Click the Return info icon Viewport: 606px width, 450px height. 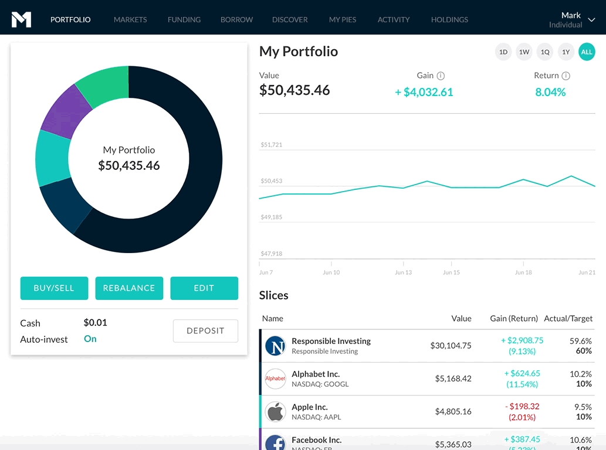click(567, 76)
